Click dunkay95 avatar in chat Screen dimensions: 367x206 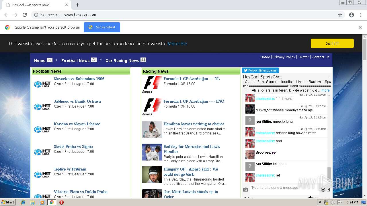(250, 109)
